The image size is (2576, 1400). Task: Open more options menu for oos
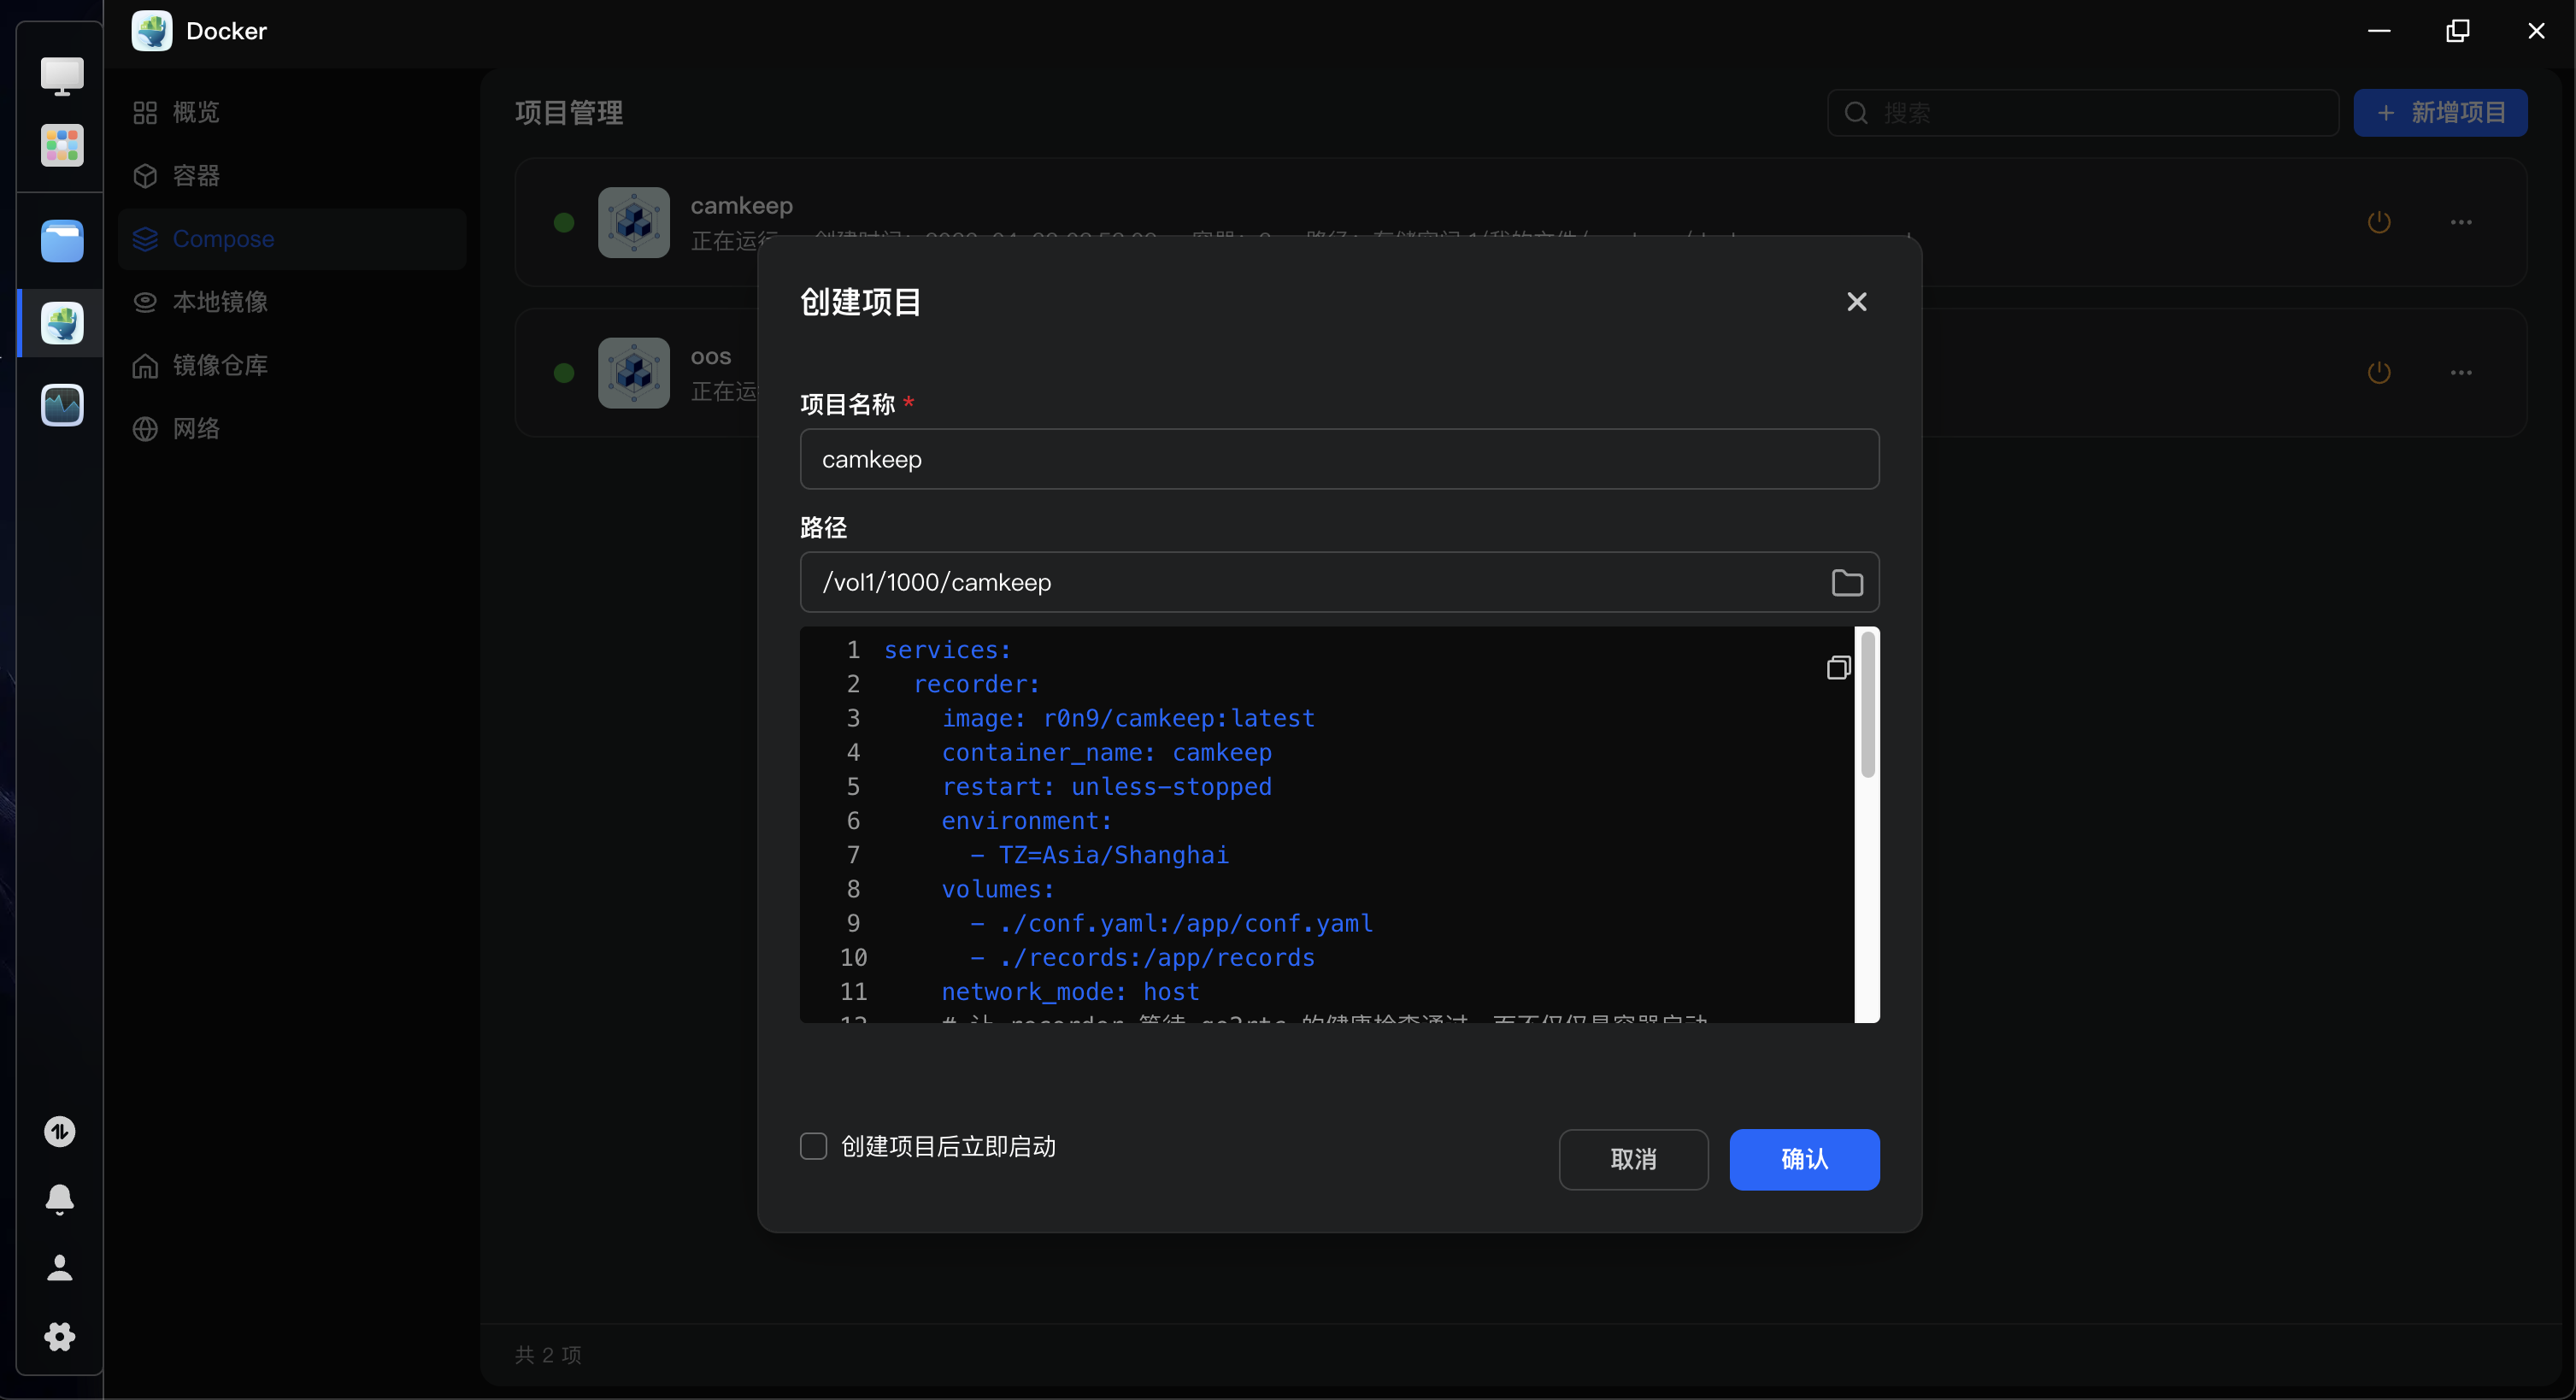coord(2462,371)
